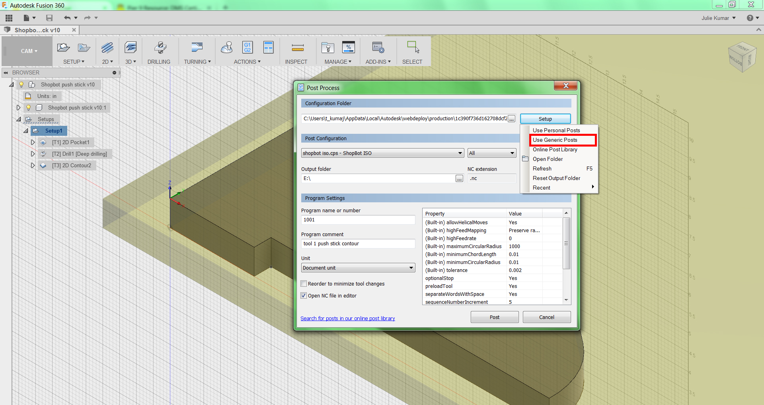Close the Shopbo...ck v10 document tab
Image resolution: width=764 pixels, height=405 pixels.
pos(74,30)
